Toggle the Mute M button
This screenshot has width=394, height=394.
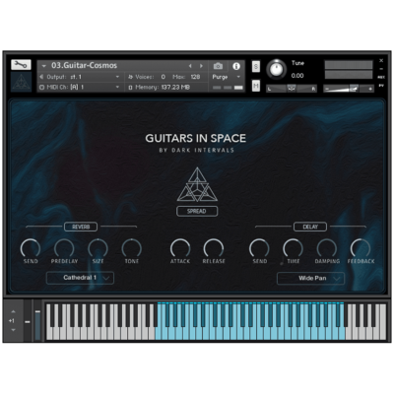tap(256, 86)
